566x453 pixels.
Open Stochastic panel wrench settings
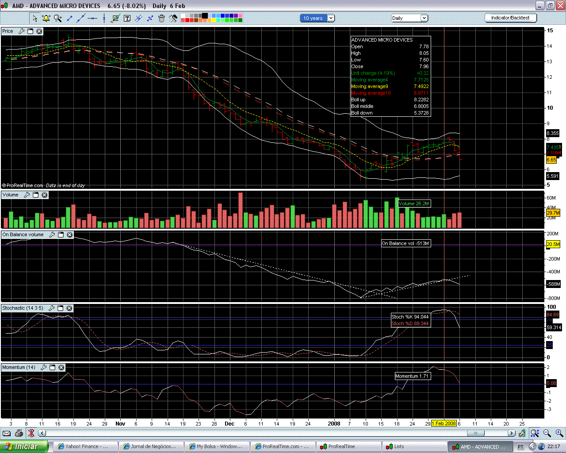coord(51,308)
